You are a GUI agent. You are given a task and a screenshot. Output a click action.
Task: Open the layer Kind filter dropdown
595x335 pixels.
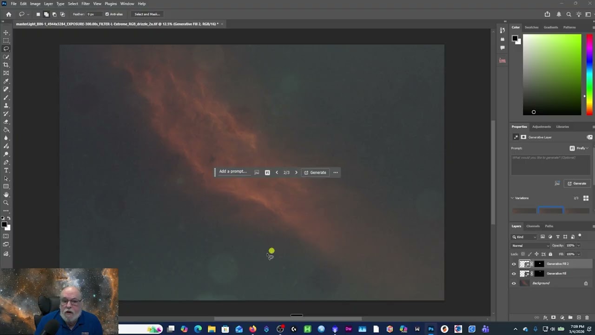pyautogui.click(x=524, y=237)
